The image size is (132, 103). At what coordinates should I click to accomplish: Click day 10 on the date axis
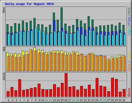point(43,100)
